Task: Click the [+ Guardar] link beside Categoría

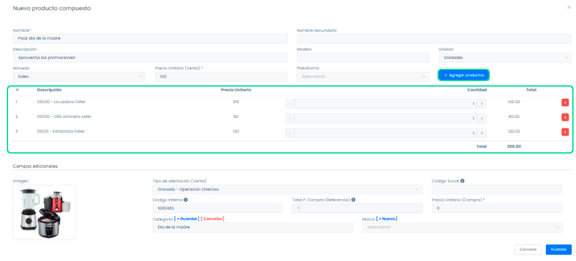Action: [186, 219]
